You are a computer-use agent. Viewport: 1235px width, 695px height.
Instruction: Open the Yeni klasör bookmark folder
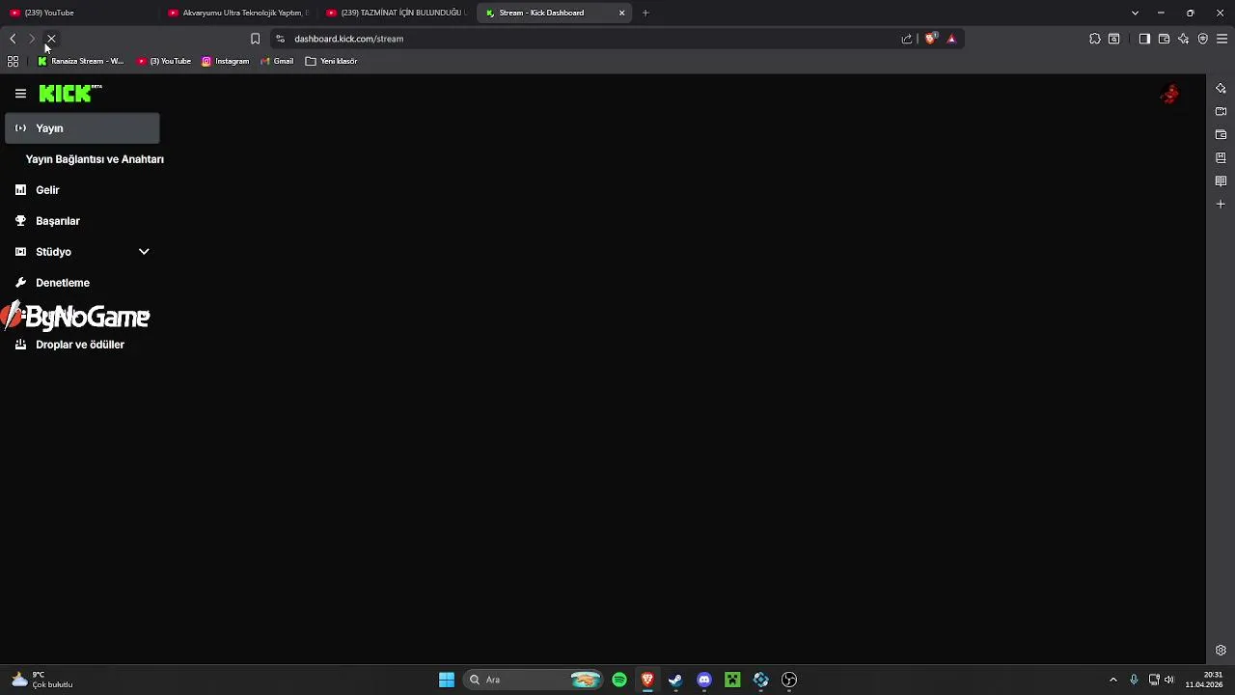pos(331,61)
